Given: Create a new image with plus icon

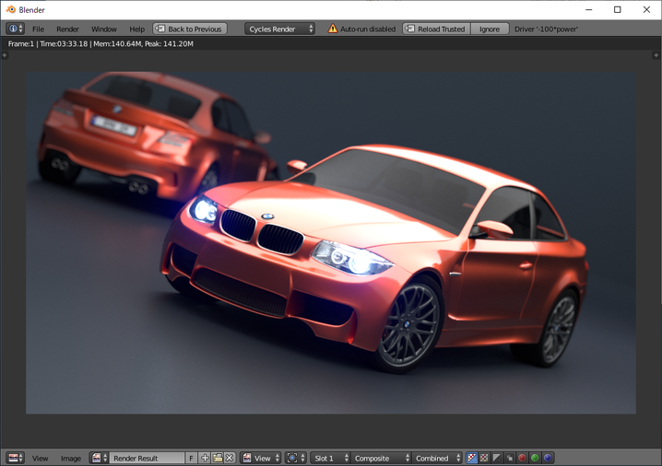Looking at the screenshot, I should click(x=205, y=458).
